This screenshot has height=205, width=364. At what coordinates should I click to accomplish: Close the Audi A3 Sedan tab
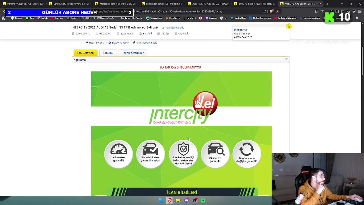[320, 4]
